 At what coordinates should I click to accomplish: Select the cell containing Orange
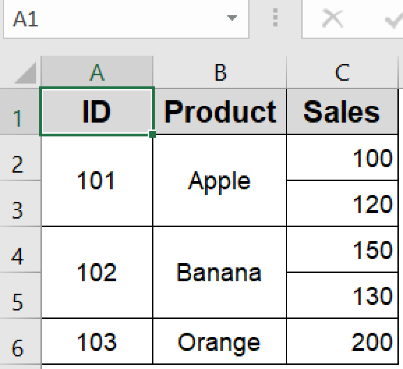tap(220, 341)
